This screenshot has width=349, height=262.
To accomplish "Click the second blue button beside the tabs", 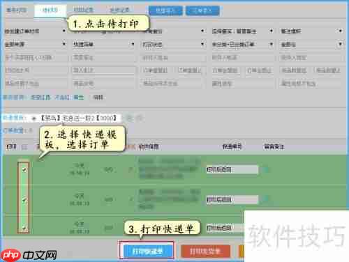I will coord(202,10).
